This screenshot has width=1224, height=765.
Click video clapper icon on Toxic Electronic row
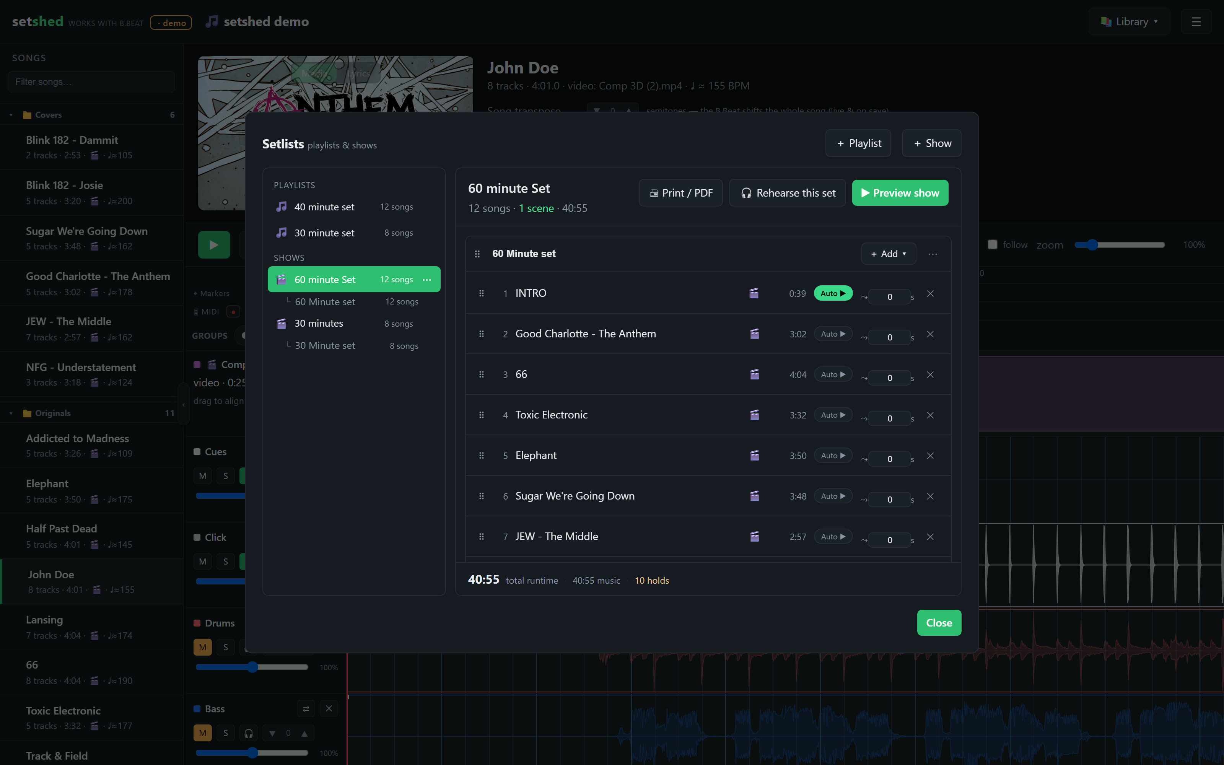(x=754, y=415)
